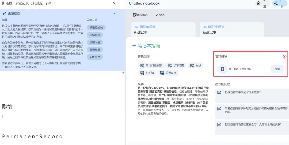
Task: Ask suggested question 斯诺登在书中讲述了什么故事
Action: click(x=243, y=92)
